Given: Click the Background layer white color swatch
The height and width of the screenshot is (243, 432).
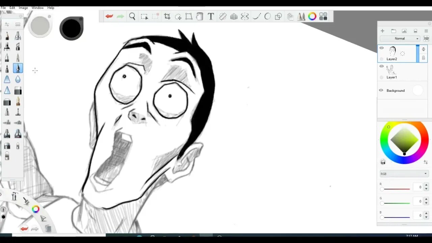Looking at the screenshot, I should 417,90.
